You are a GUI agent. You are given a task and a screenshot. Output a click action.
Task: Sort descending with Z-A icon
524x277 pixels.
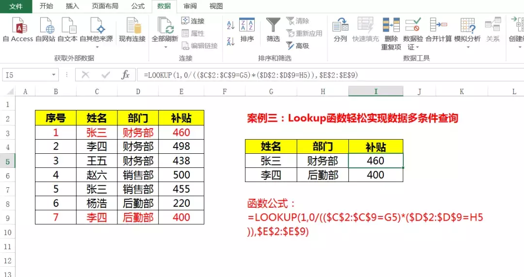[x=230, y=41]
